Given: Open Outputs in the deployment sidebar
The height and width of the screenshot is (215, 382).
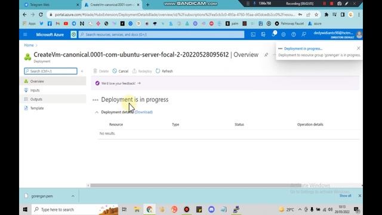Looking at the screenshot, I should coord(53,99).
